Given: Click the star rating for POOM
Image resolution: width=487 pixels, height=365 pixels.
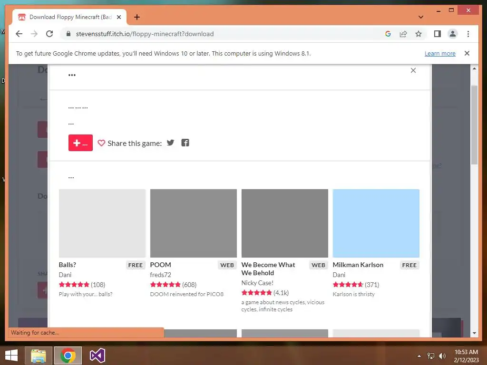Looking at the screenshot, I should [165, 285].
